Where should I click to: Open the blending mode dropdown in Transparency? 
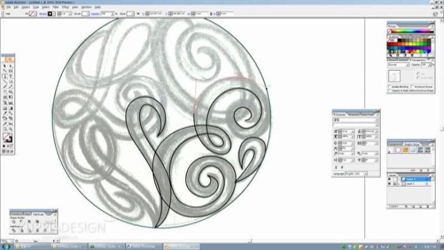(397, 65)
